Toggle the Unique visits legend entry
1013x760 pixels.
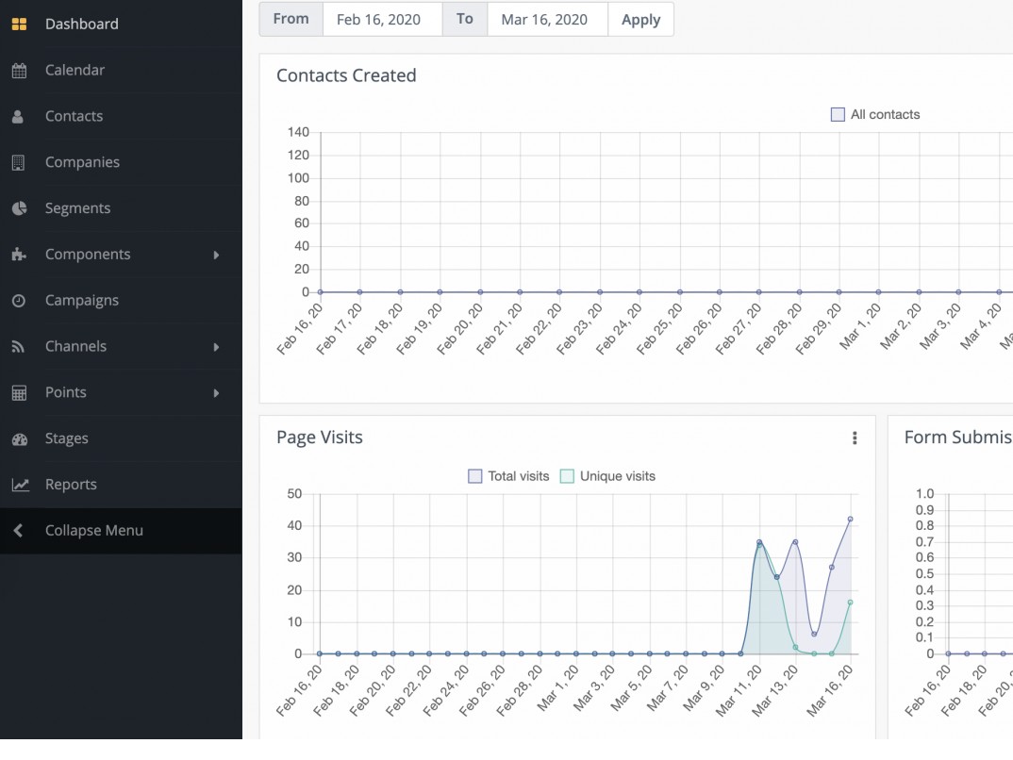(567, 476)
